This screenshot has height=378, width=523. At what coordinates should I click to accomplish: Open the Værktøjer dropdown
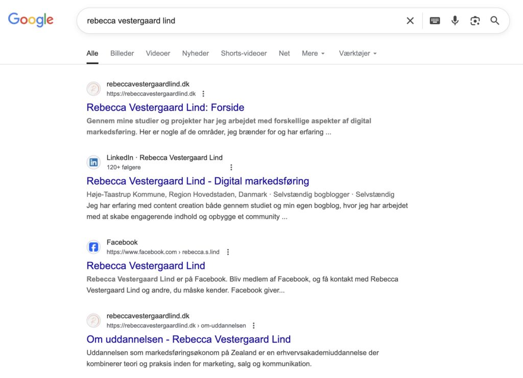pyautogui.click(x=358, y=53)
